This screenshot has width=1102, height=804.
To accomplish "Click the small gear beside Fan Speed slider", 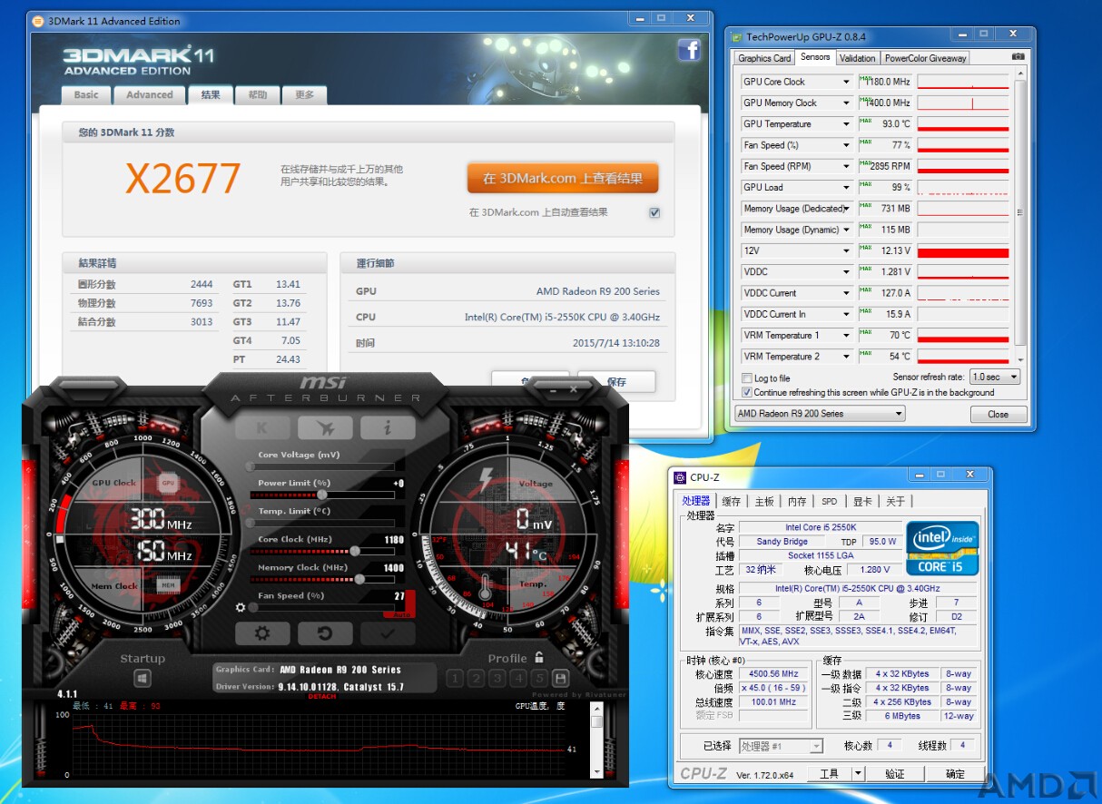I will (x=241, y=607).
